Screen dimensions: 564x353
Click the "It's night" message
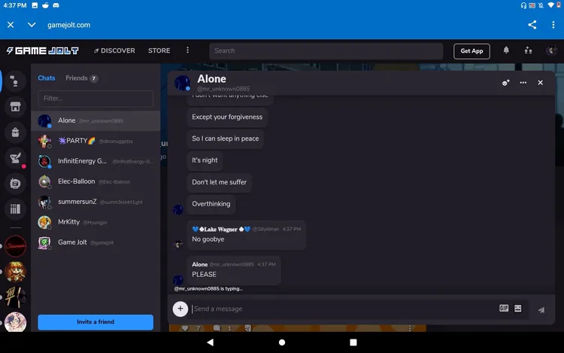205,160
